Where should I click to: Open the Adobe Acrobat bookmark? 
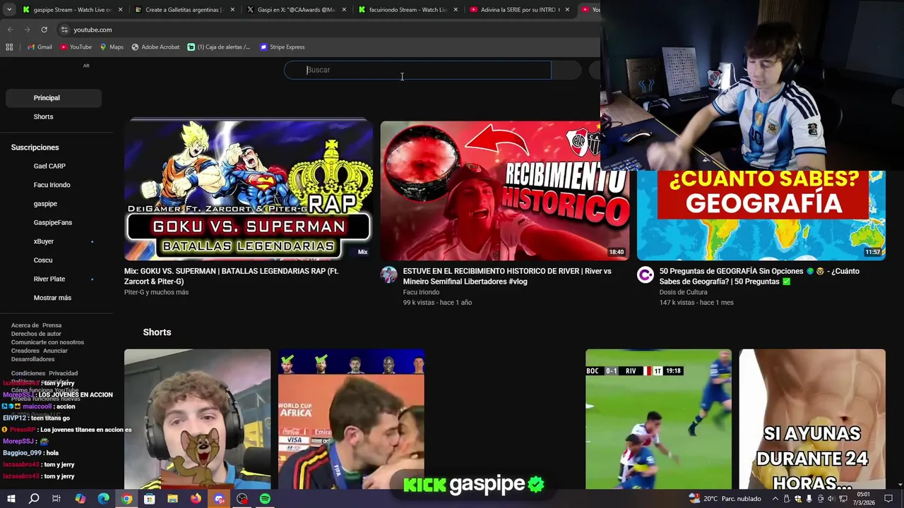click(x=155, y=47)
